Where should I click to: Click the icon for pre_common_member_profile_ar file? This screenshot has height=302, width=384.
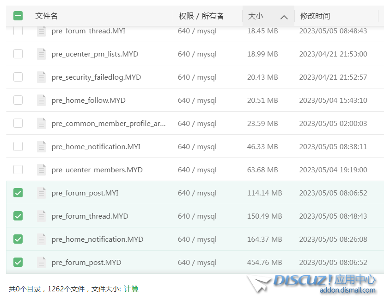pyautogui.click(x=41, y=123)
